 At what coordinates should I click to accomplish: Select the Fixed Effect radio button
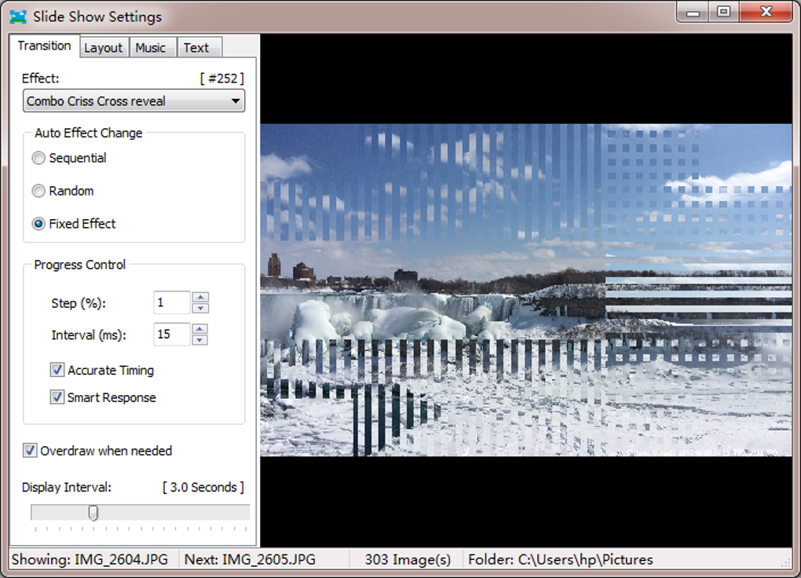(x=38, y=224)
